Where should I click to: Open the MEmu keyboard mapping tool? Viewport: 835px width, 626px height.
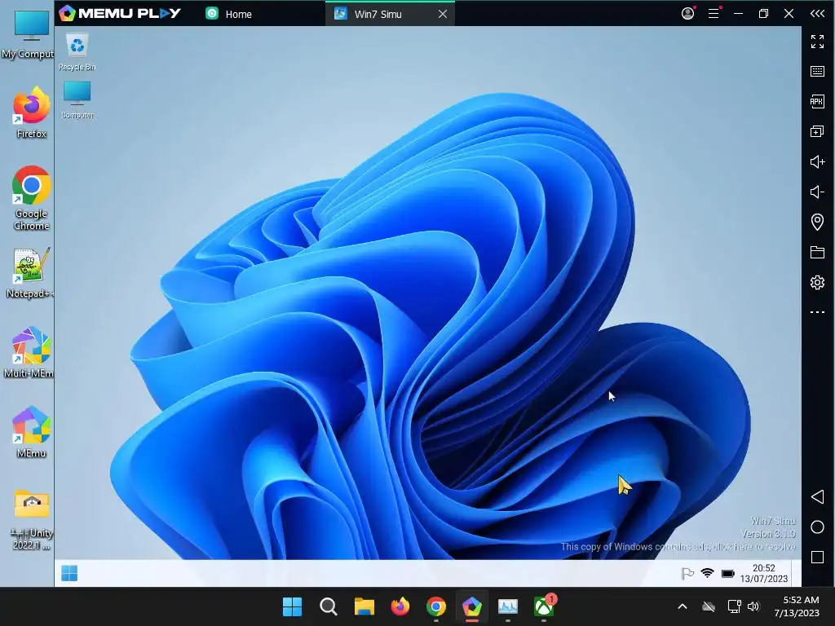[x=817, y=72]
